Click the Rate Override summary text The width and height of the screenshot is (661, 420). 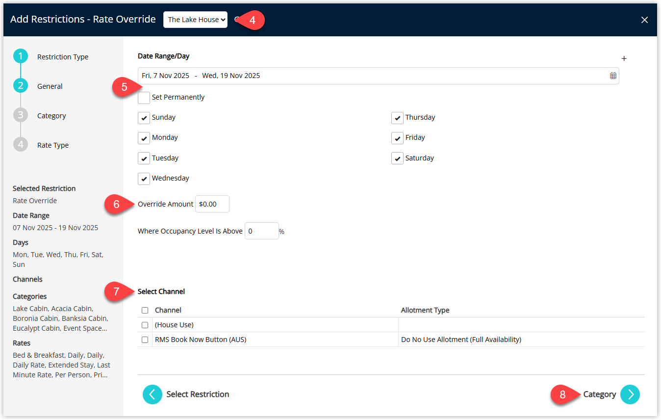tap(35, 201)
